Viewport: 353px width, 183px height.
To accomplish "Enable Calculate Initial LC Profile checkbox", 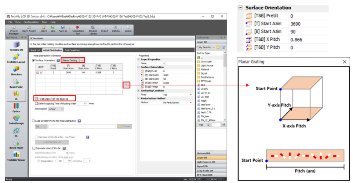I will coord(34,148).
